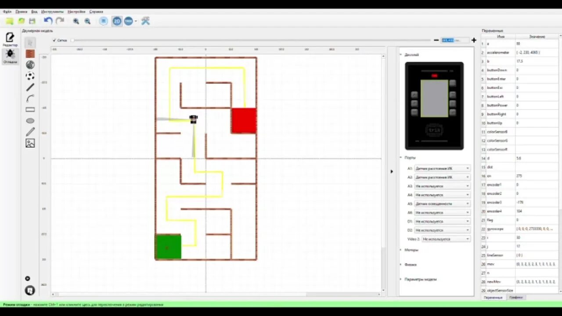Select the skittle object tool
This screenshot has width=562, height=316.
pos(30,65)
